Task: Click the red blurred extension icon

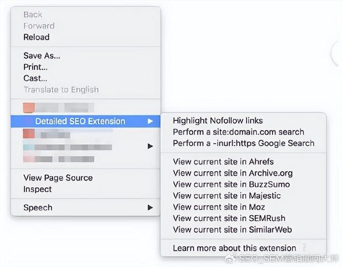Action: [29, 133]
